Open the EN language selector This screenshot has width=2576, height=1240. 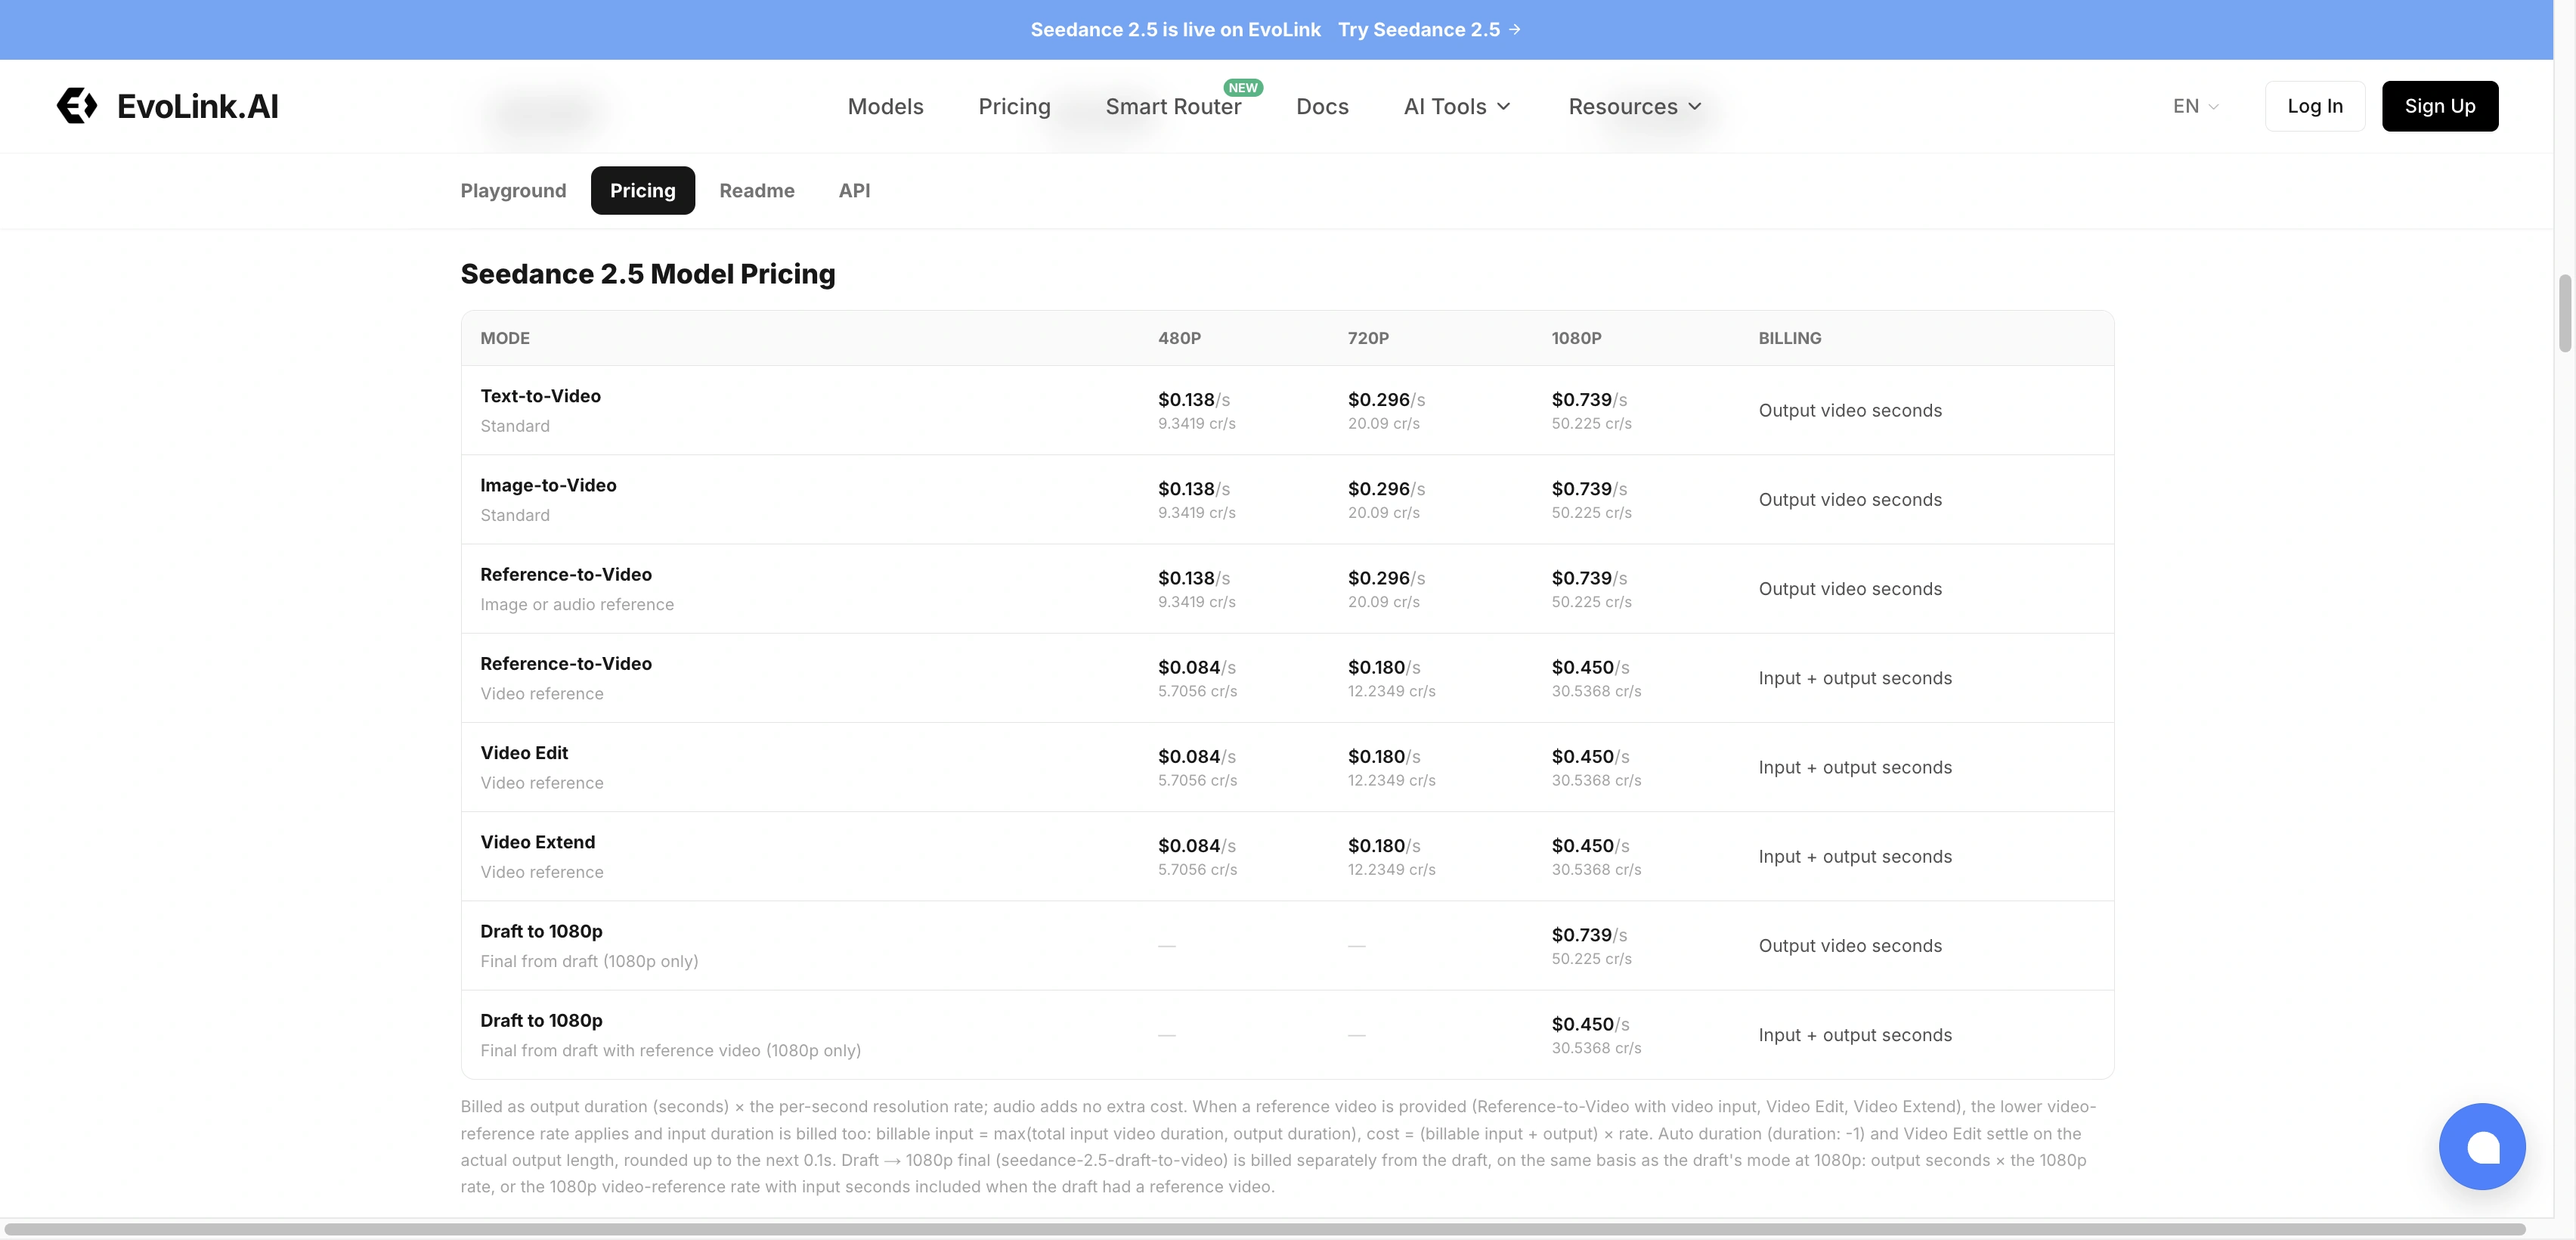[2195, 106]
